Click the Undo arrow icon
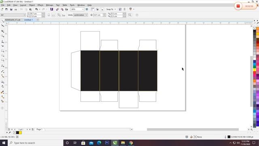The image size is (259, 146). click(x=36, y=9)
